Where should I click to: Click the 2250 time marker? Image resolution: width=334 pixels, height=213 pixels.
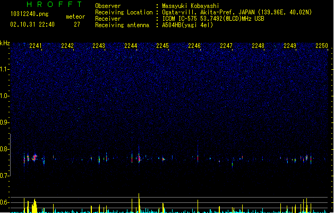point(322,46)
